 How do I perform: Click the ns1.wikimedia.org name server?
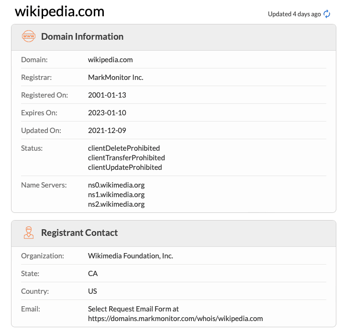(116, 195)
